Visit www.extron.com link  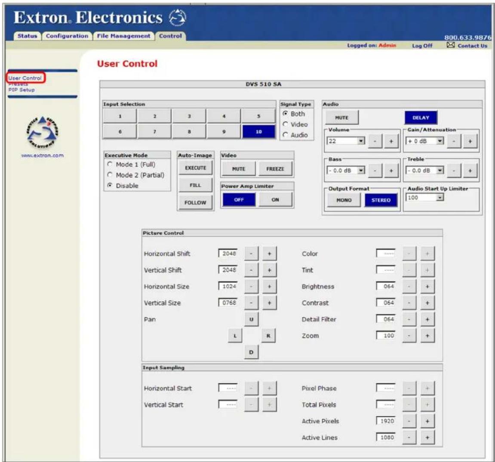(x=42, y=155)
